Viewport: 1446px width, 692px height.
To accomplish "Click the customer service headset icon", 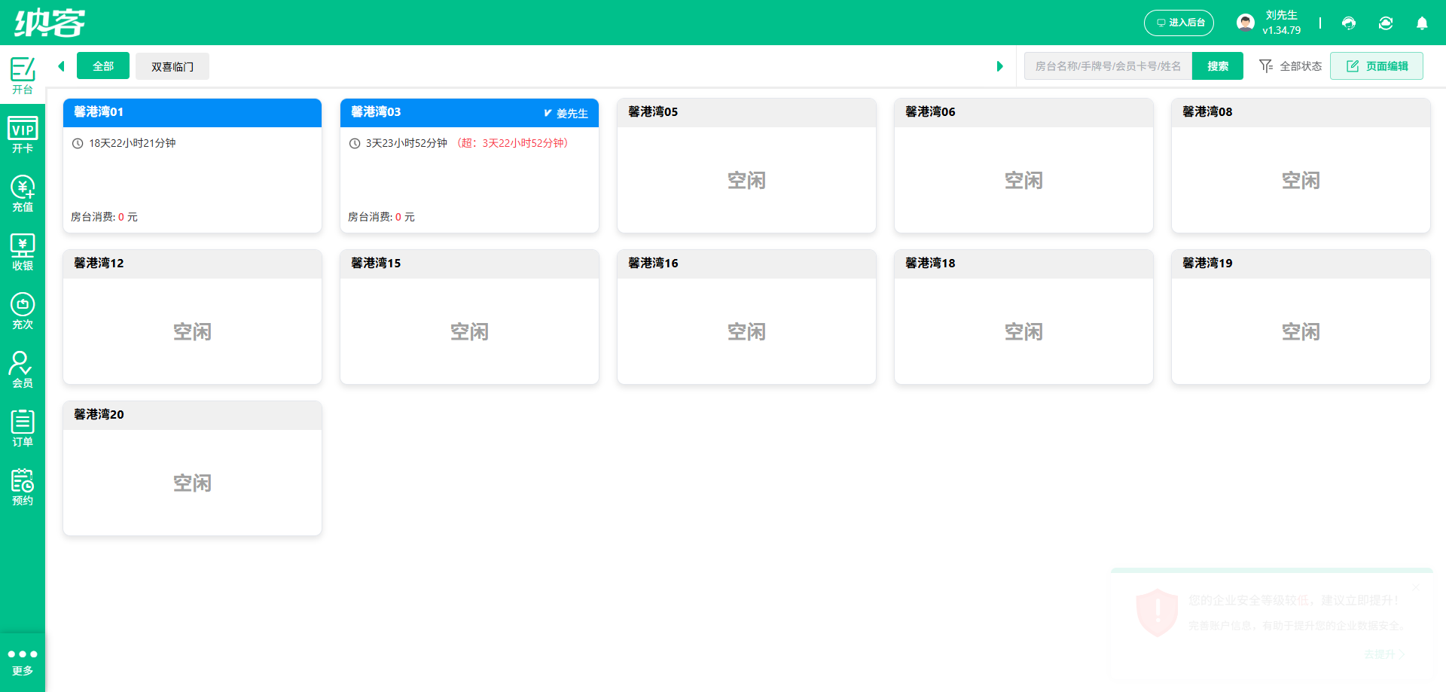I will point(1349,23).
